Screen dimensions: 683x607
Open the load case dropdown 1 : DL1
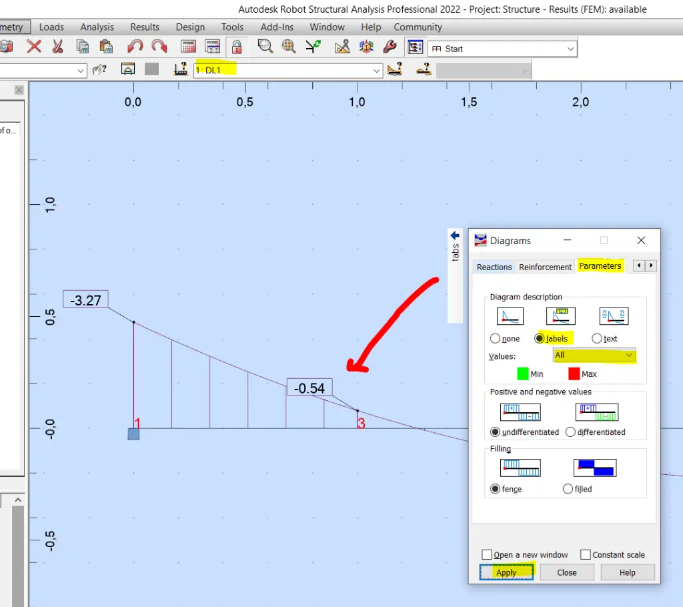click(288, 70)
